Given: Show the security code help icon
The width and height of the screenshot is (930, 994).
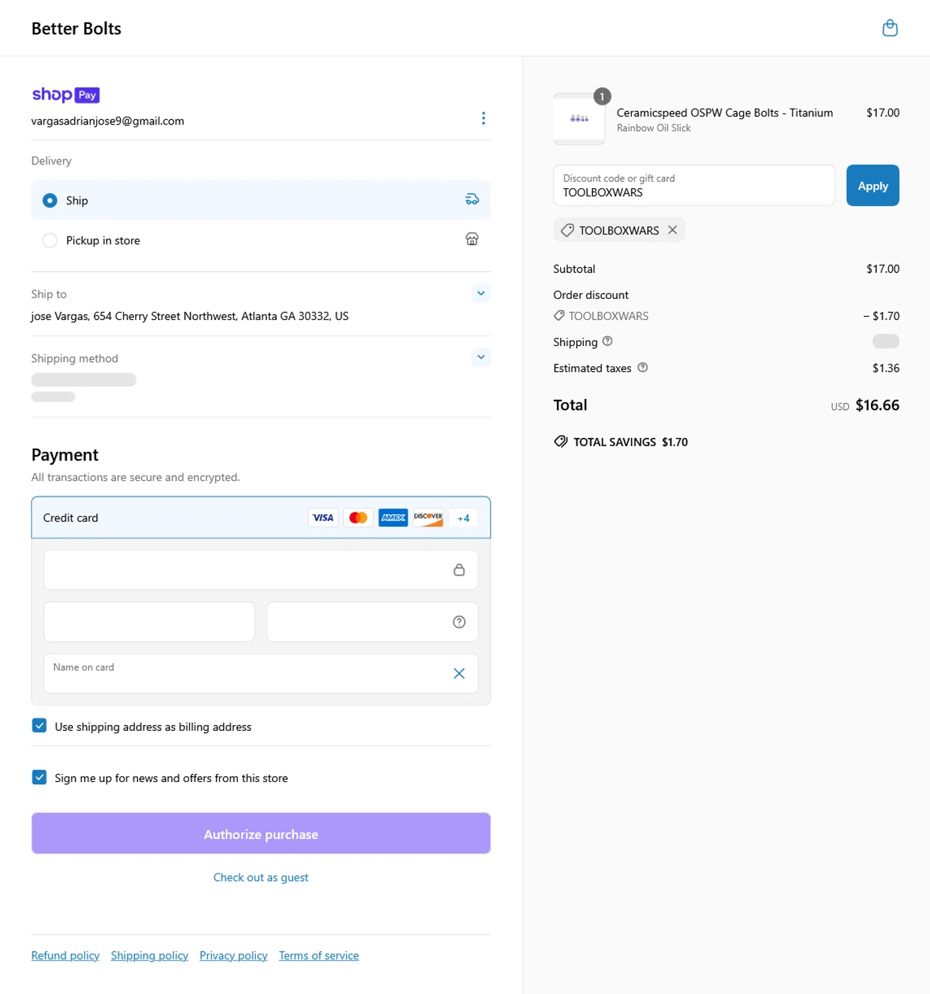Looking at the screenshot, I should 459,622.
